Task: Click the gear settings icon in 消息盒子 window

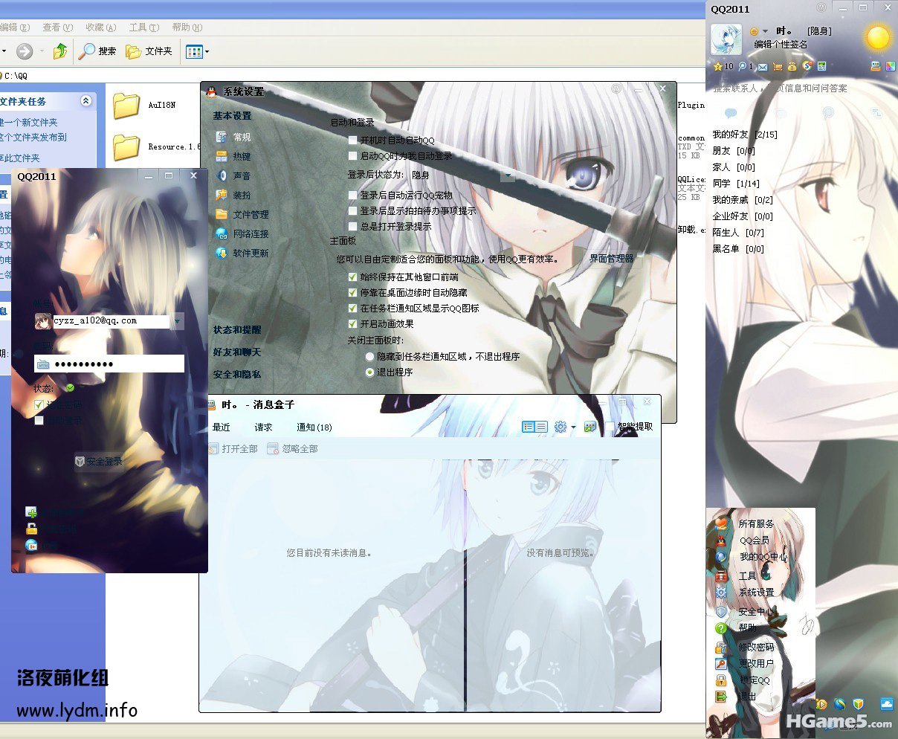Action: (561, 427)
